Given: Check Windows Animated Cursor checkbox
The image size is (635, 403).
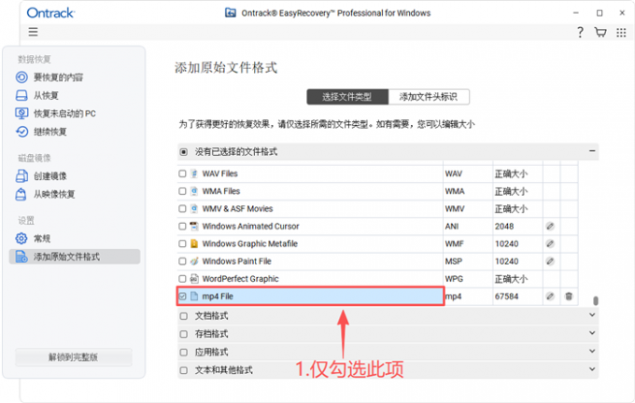Looking at the screenshot, I should [182, 226].
